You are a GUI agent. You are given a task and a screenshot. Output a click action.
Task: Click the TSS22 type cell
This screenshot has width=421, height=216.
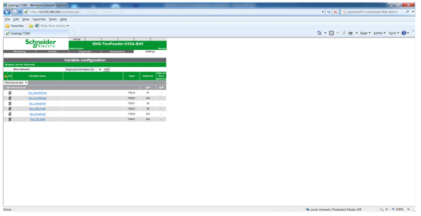131,109
